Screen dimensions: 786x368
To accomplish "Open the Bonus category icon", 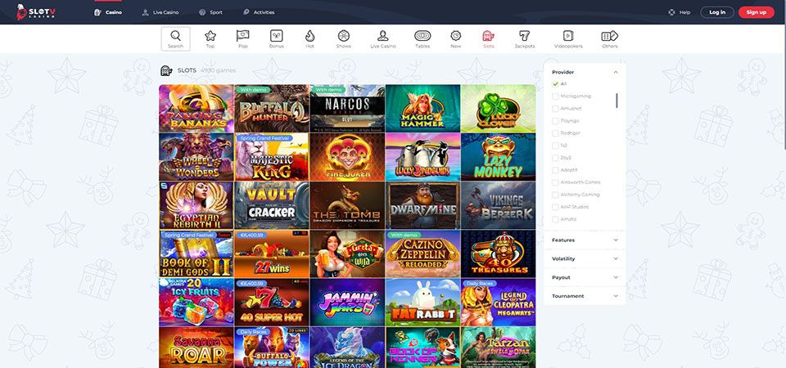I will click(276, 35).
